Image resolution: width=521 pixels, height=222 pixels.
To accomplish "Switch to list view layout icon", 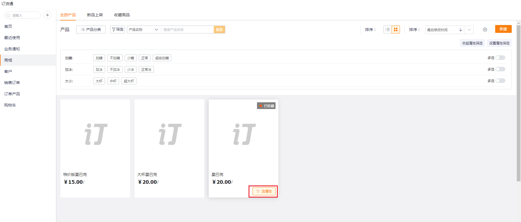I will [388, 30].
